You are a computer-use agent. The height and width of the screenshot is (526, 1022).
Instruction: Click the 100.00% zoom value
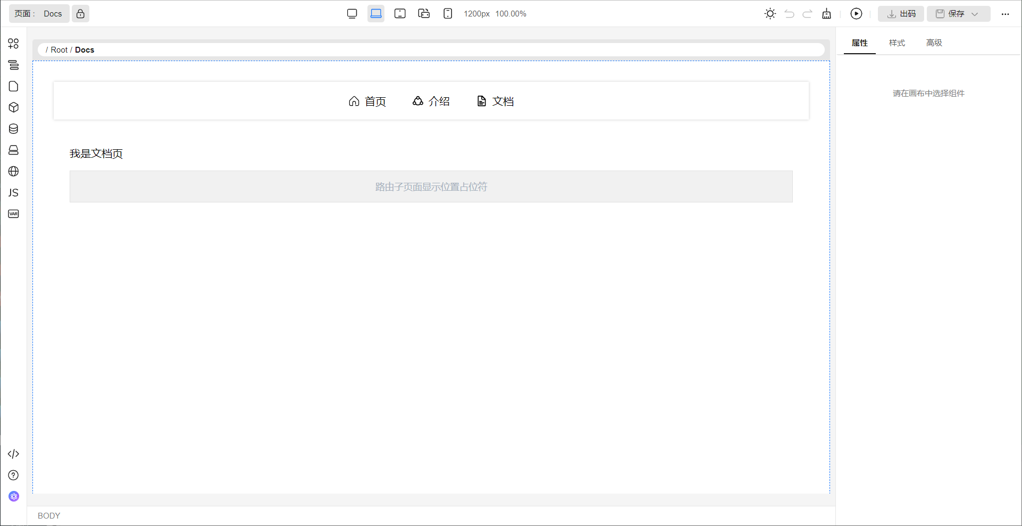[x=510, y=14]
